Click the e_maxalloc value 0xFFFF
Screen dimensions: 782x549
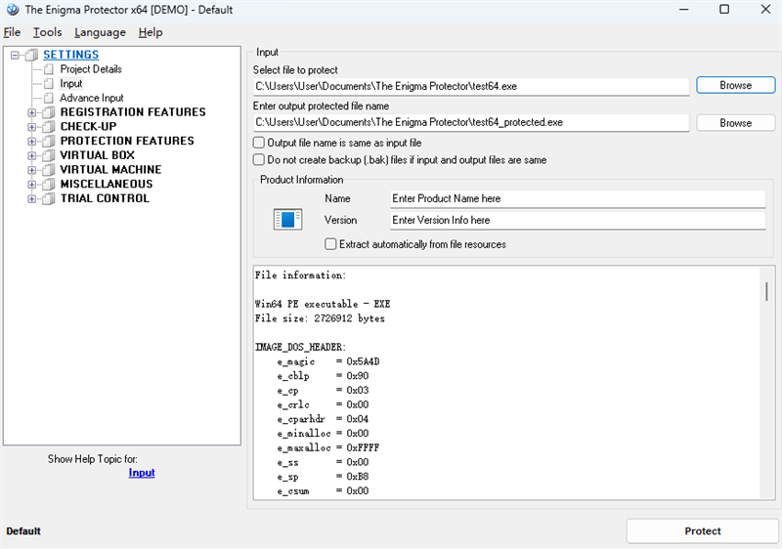pyautogui.click(x=363, y=447)
